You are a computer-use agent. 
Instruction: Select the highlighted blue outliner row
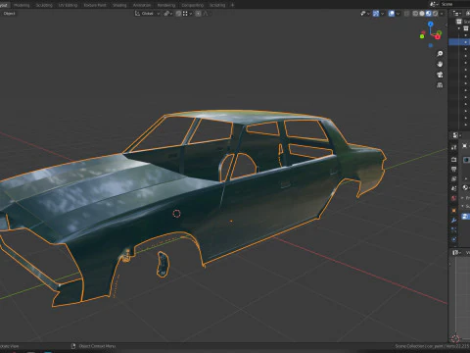(x=459, y=42)
